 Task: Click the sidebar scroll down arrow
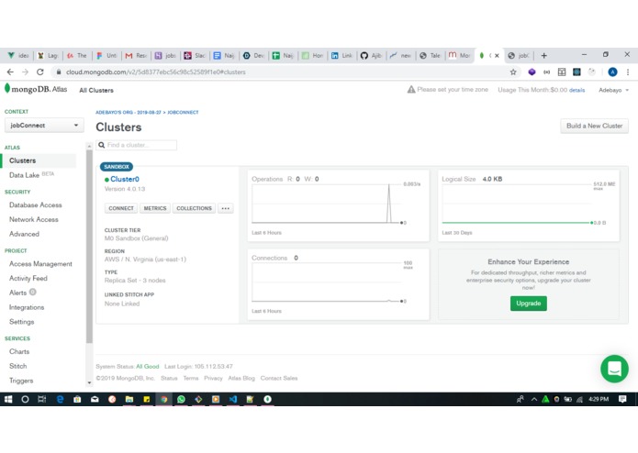coord(89,382)
